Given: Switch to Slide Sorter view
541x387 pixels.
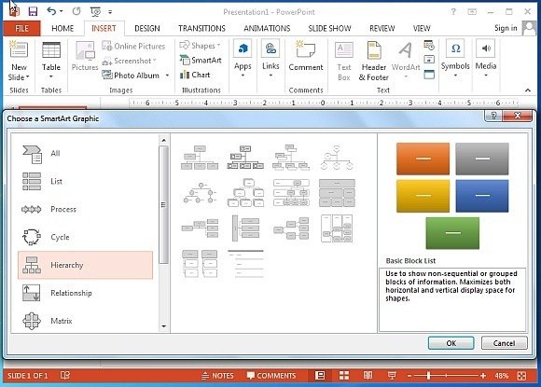Looking at the screenshot, I should tap(344, 376).
